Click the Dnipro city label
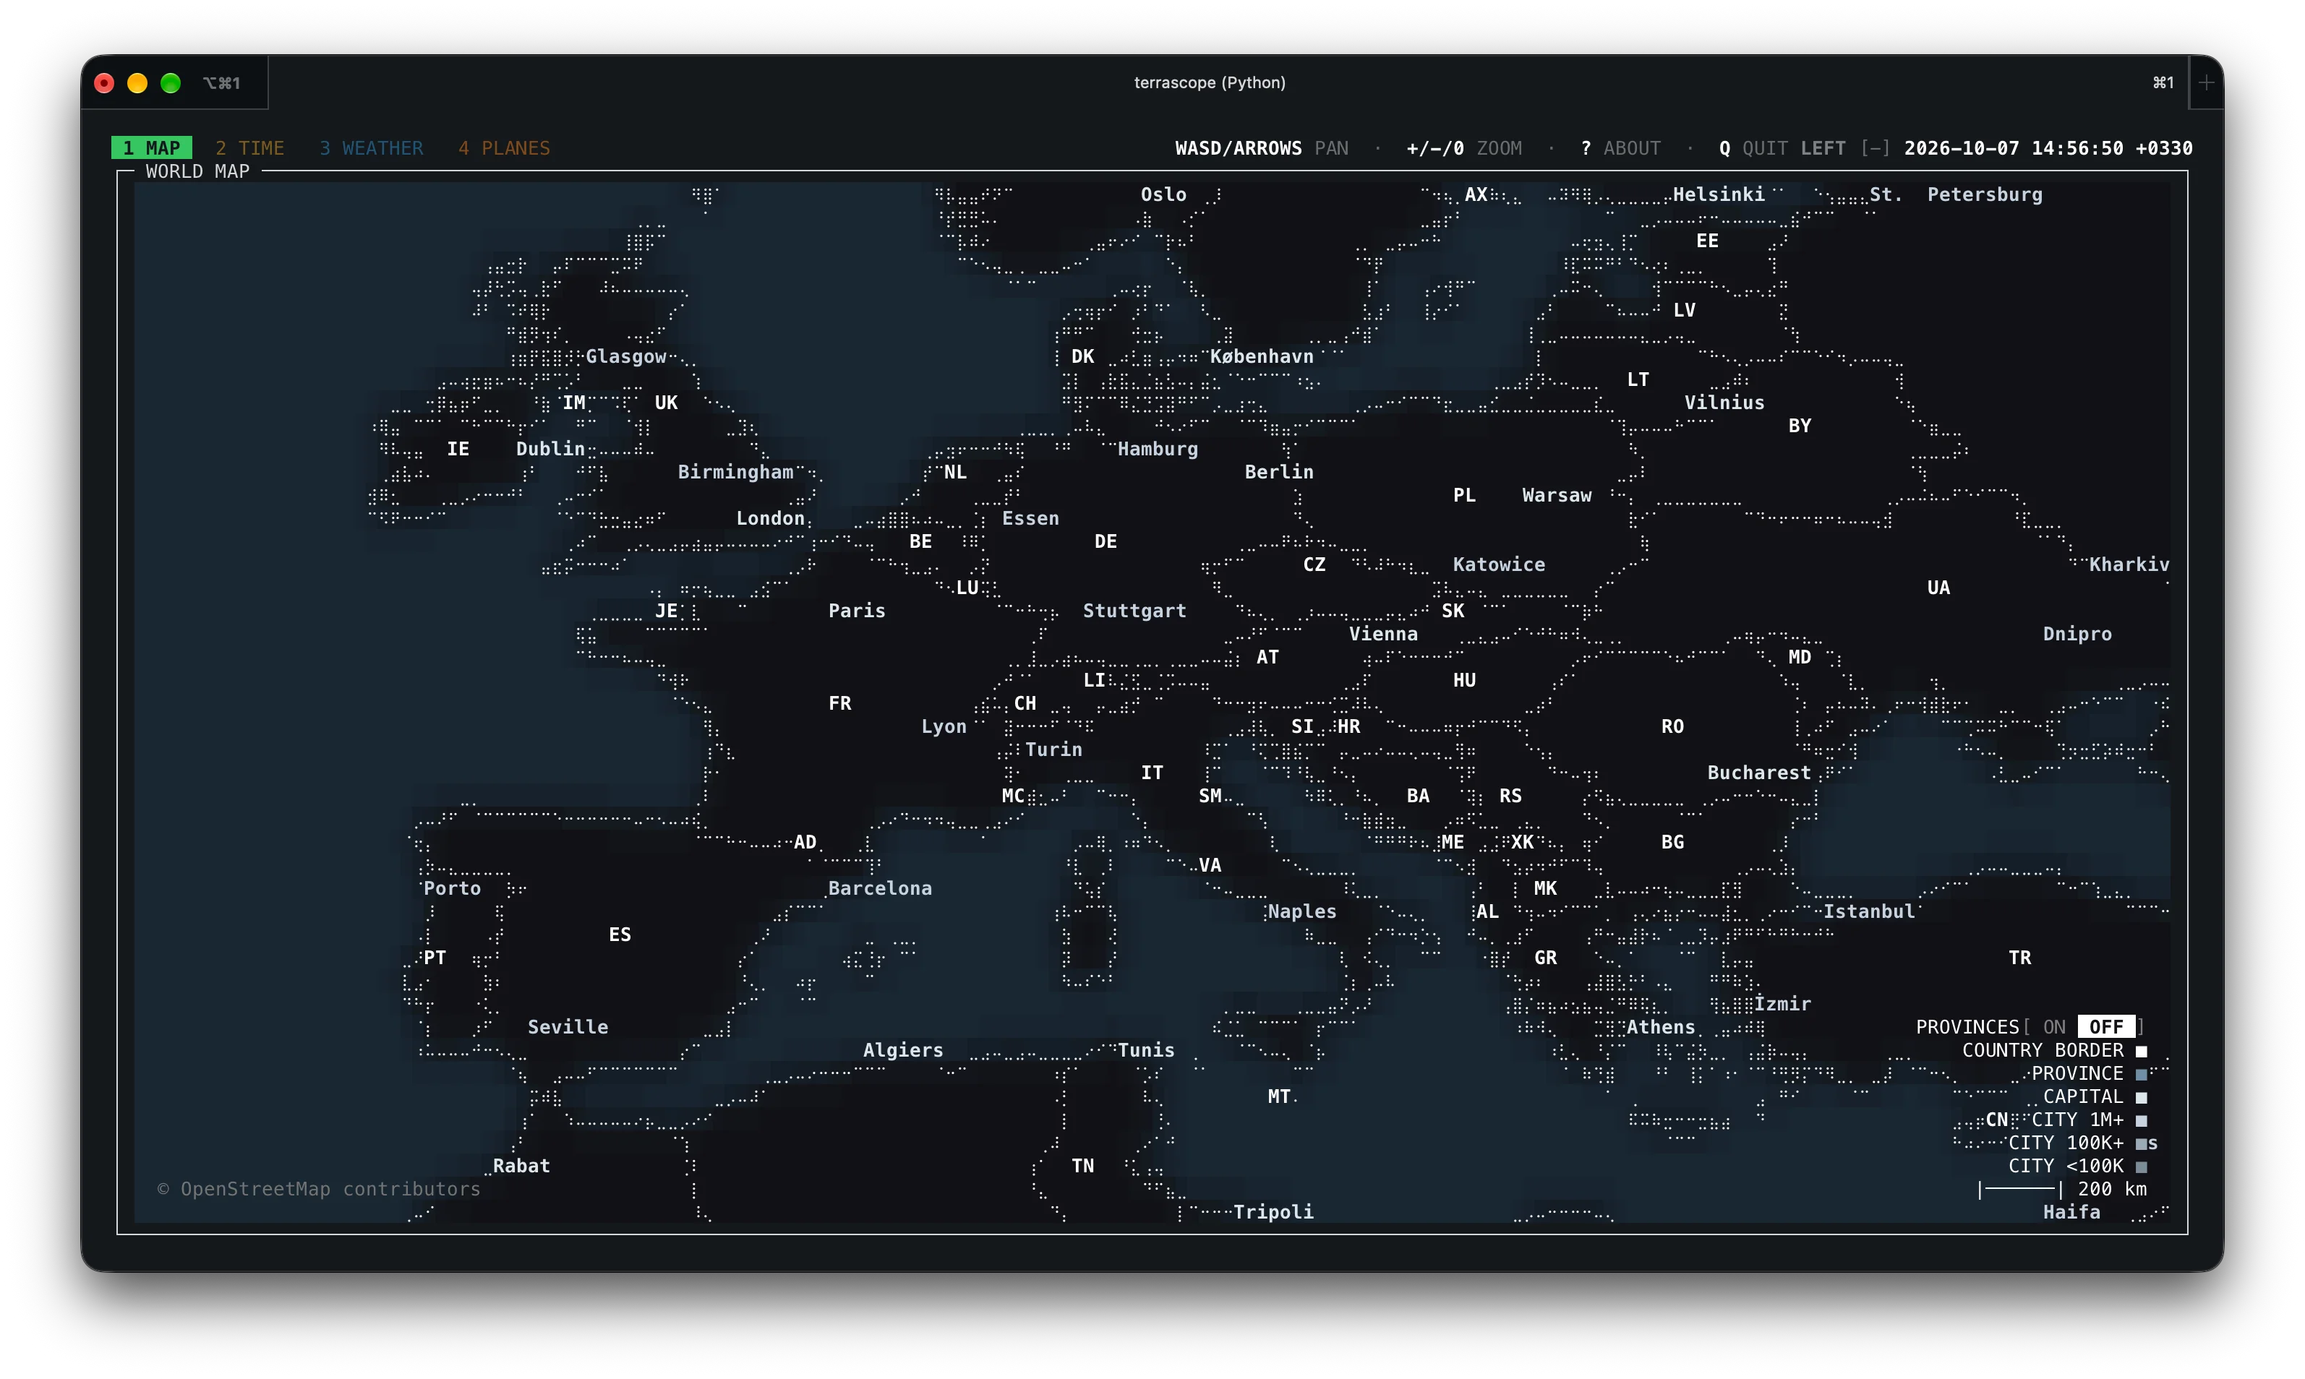The height and width of the screenshot is (1379, 2305). coord(2077,634)
